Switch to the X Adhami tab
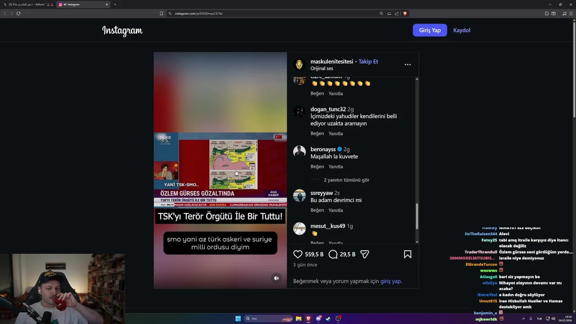Screen dimensions: 576x324 [x=28, y=4]
